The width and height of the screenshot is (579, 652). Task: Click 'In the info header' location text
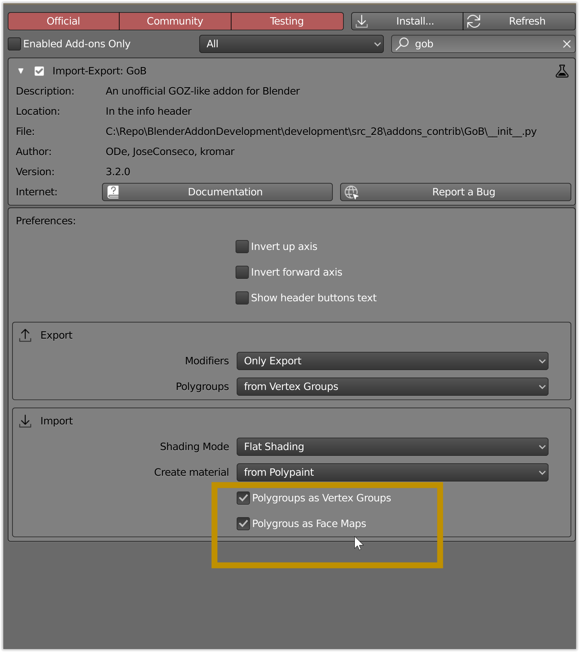[x=148, y=111]
